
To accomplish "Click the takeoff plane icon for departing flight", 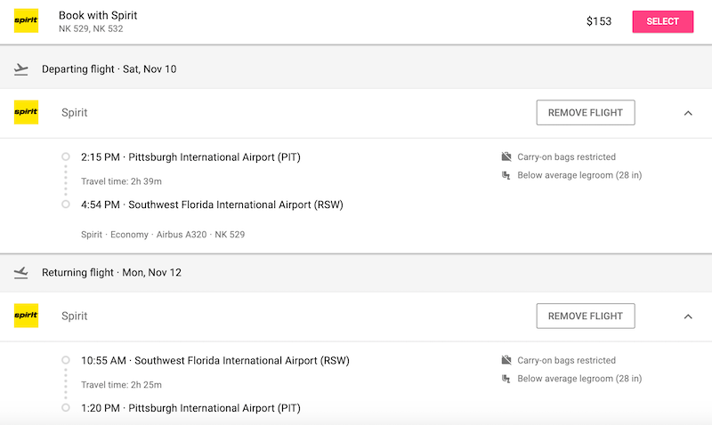I will click(20, 69).
